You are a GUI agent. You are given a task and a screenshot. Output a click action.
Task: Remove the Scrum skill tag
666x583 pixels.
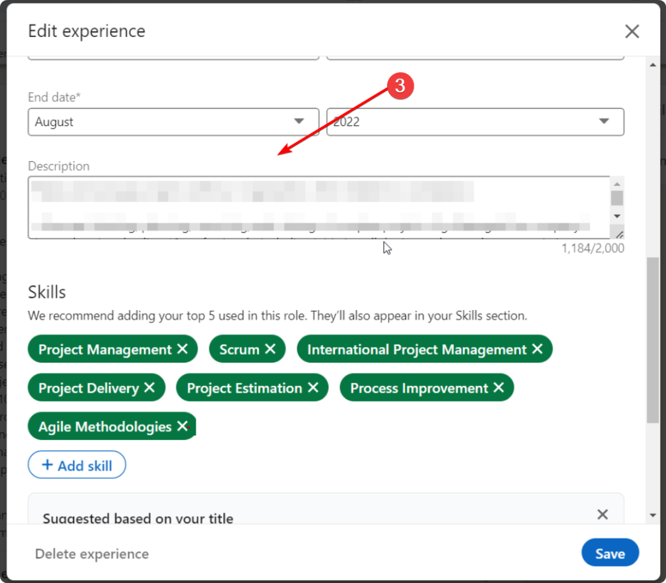(270, 350)
